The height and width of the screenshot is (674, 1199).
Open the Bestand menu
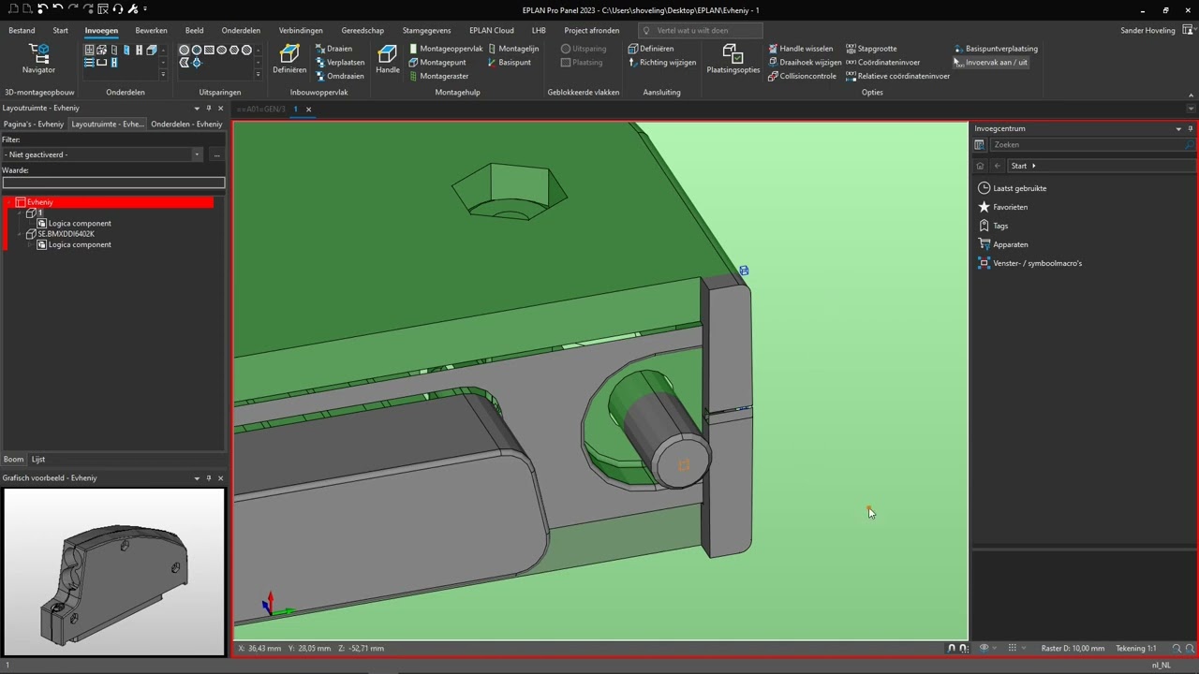point(22,30)
